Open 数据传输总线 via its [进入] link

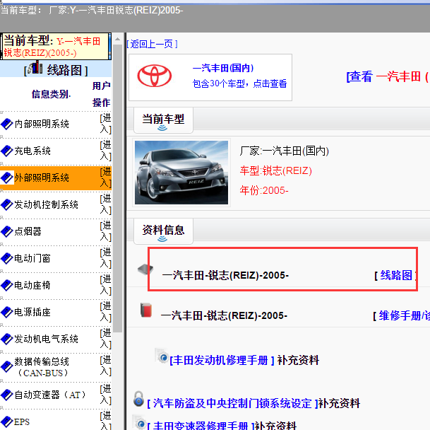[x=106, y=366]
